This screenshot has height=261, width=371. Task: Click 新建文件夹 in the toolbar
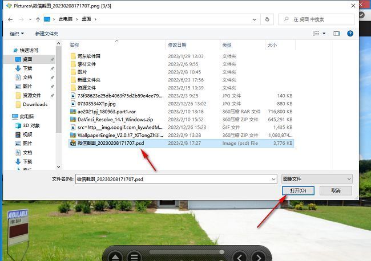pyautogui.click(x=47, y=34)
